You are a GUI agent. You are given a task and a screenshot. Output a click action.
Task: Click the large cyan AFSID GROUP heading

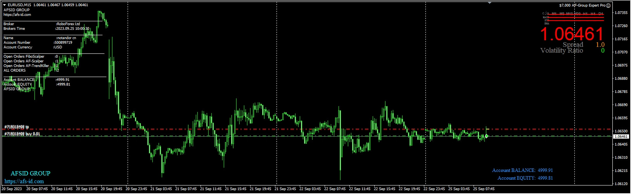pos(30,173)
